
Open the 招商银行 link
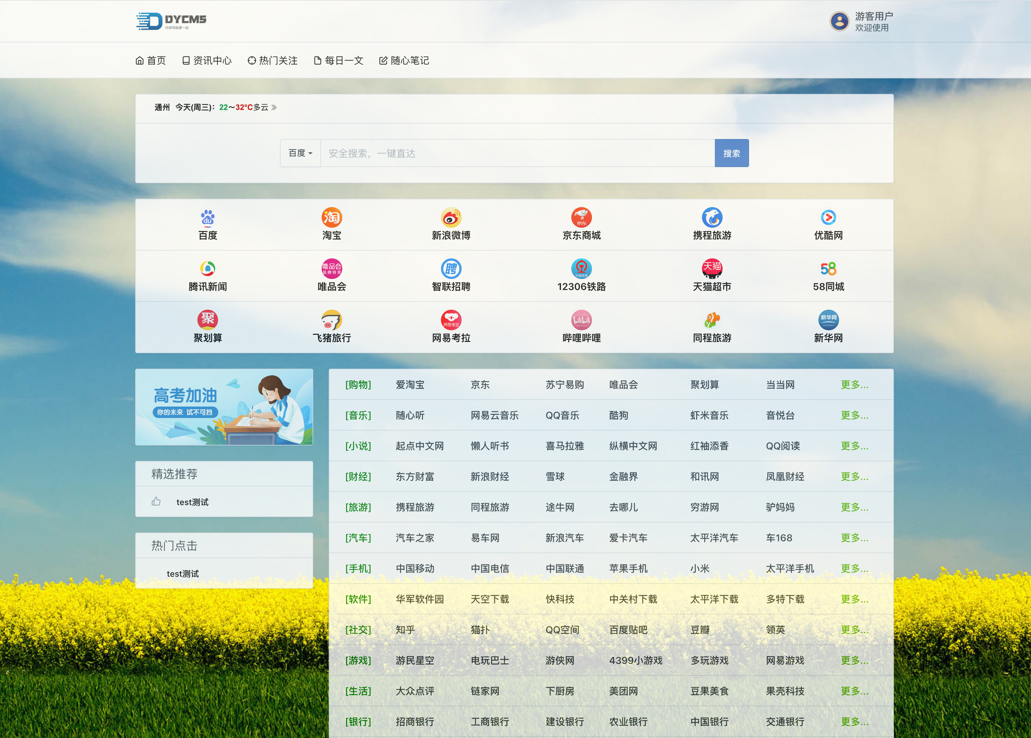point(415,722)
